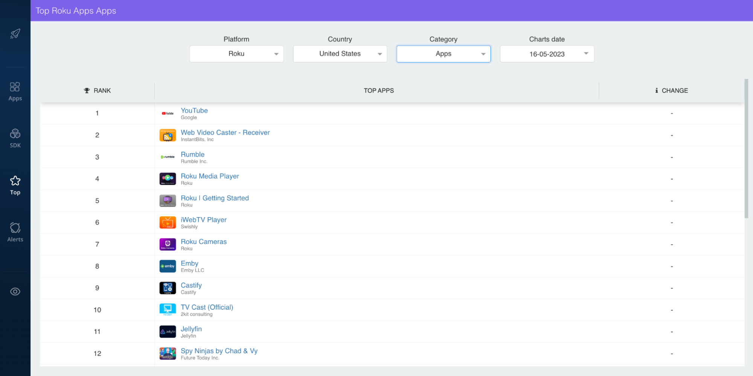Open the TV Cast (Official) link
Screen dimensions: 753x376
point(207,307)
